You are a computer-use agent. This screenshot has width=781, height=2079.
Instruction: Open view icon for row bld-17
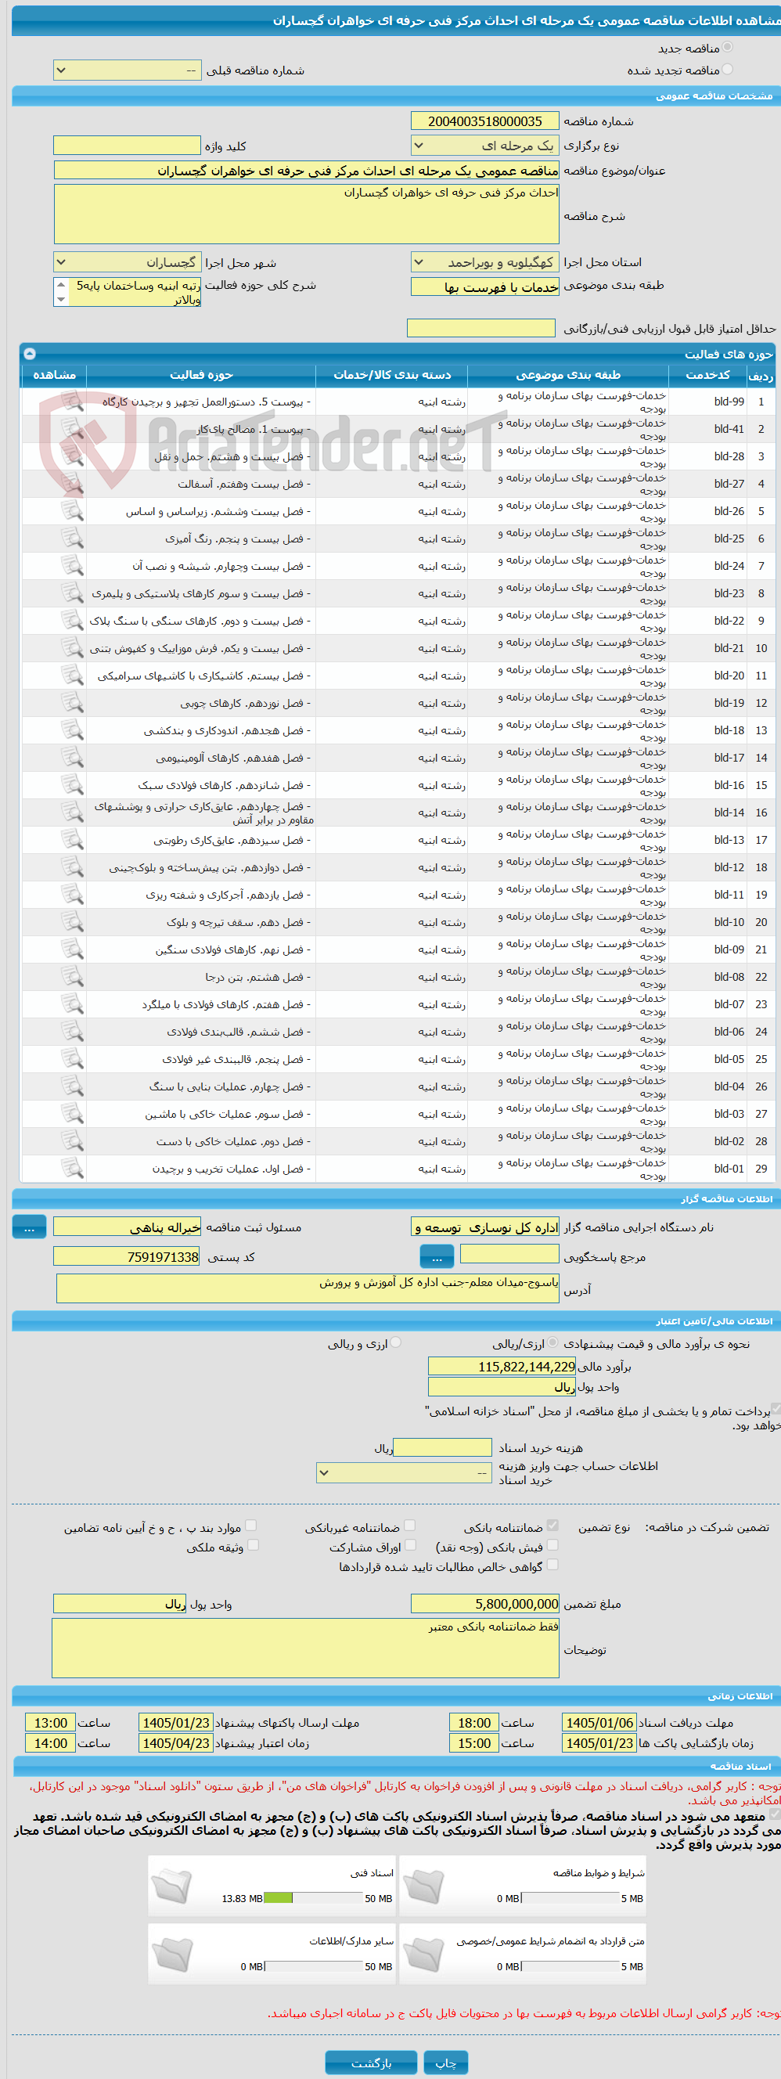point(73,758)
